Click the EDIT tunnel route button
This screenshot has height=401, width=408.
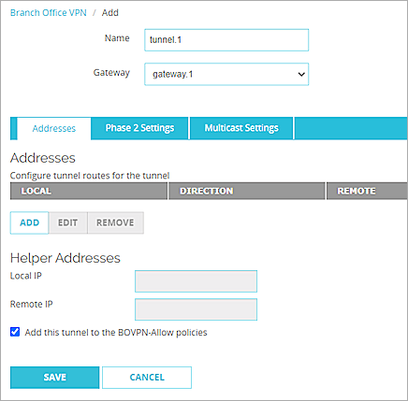tap(67, 222)
